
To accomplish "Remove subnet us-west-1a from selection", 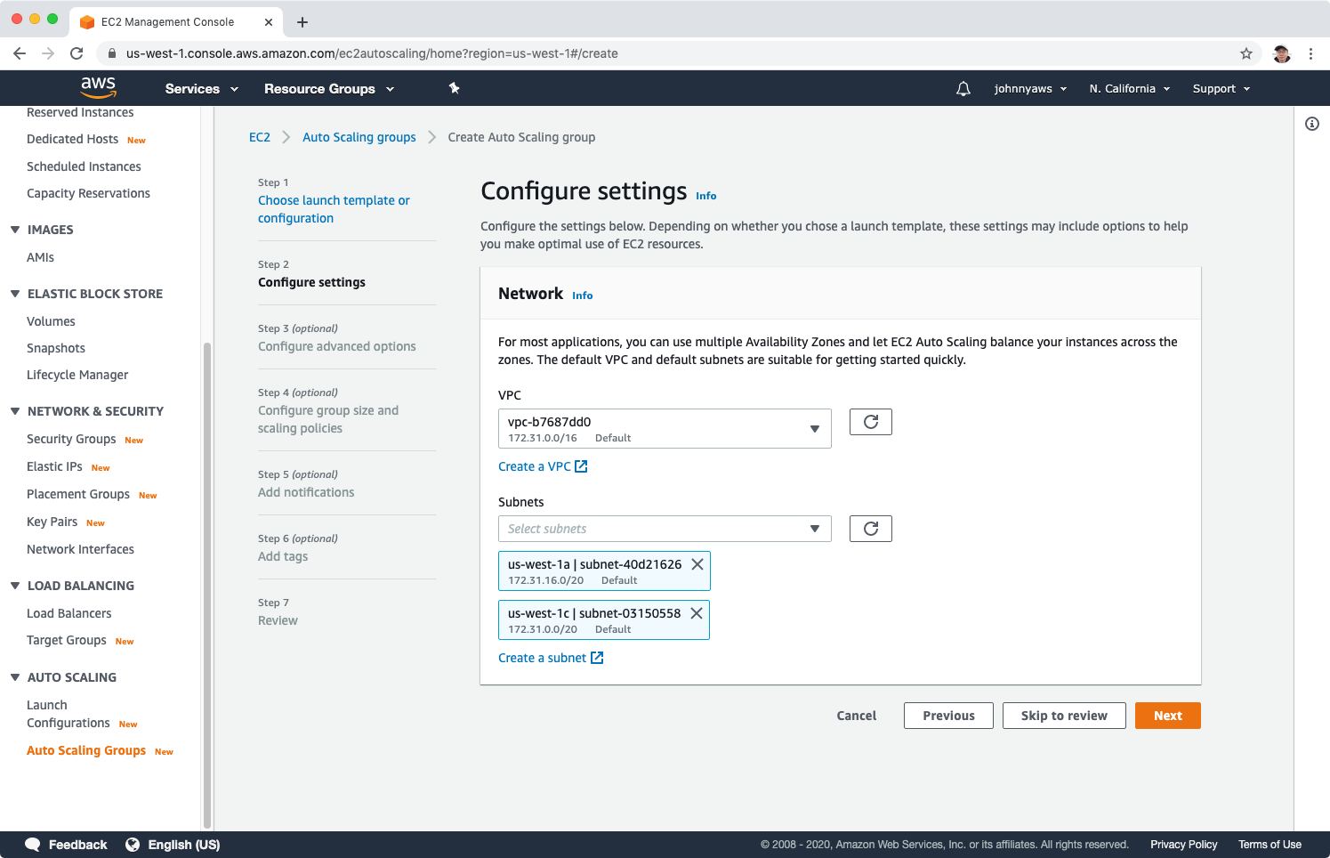I will pos(697,564).
